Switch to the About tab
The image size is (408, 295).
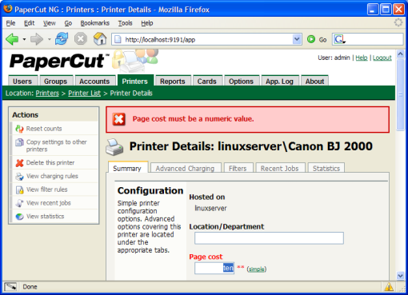coord(315,81)
